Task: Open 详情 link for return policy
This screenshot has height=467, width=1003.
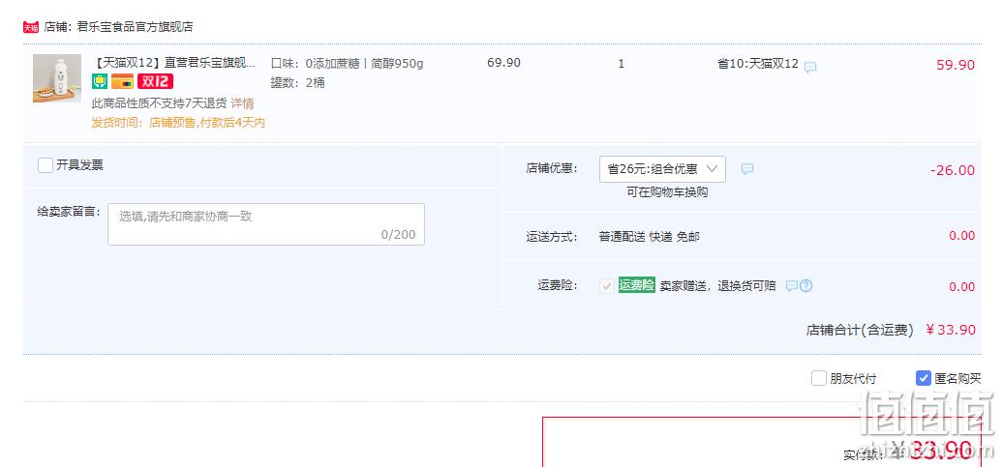Action: pos(242,103)
